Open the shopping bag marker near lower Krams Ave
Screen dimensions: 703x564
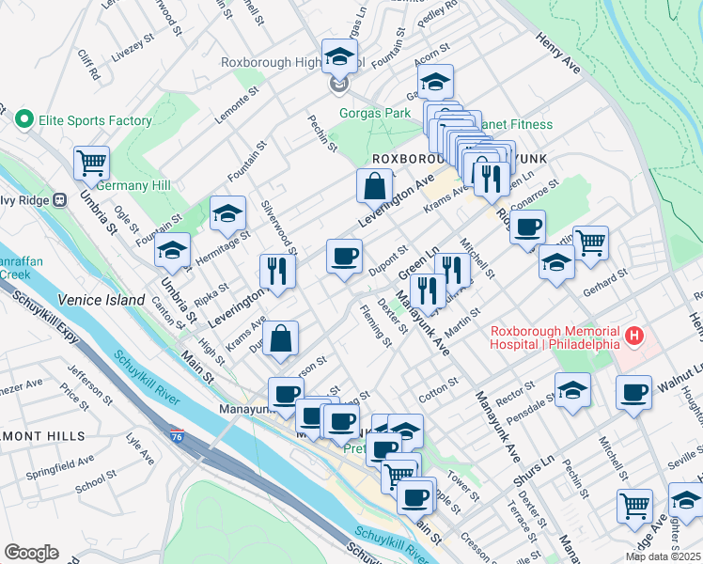[280, 341]
